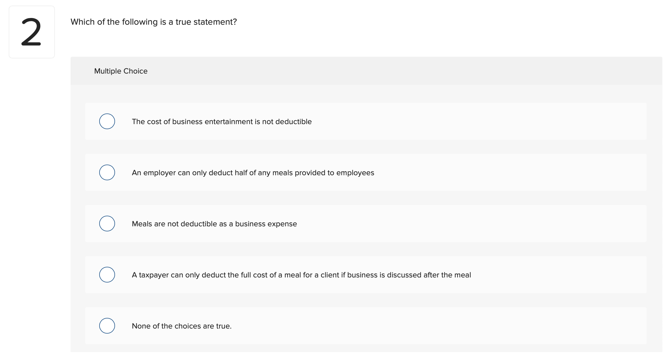Click the word 'deductible' in the first answer option
This screenshot has height=360, width=670.
pos(293,122)
